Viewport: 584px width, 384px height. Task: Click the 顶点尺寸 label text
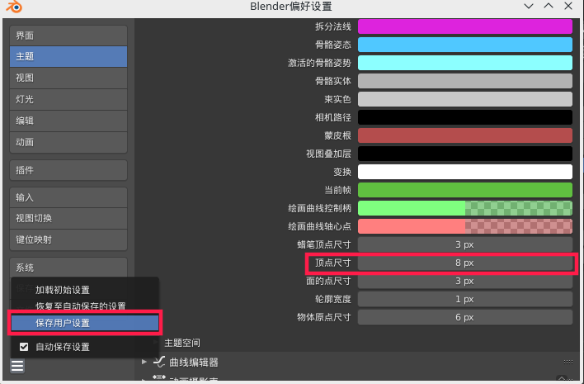tap(333, 263)
